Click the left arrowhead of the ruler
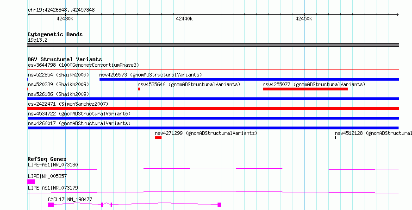 pyautogui.click(x=29, y=15)
